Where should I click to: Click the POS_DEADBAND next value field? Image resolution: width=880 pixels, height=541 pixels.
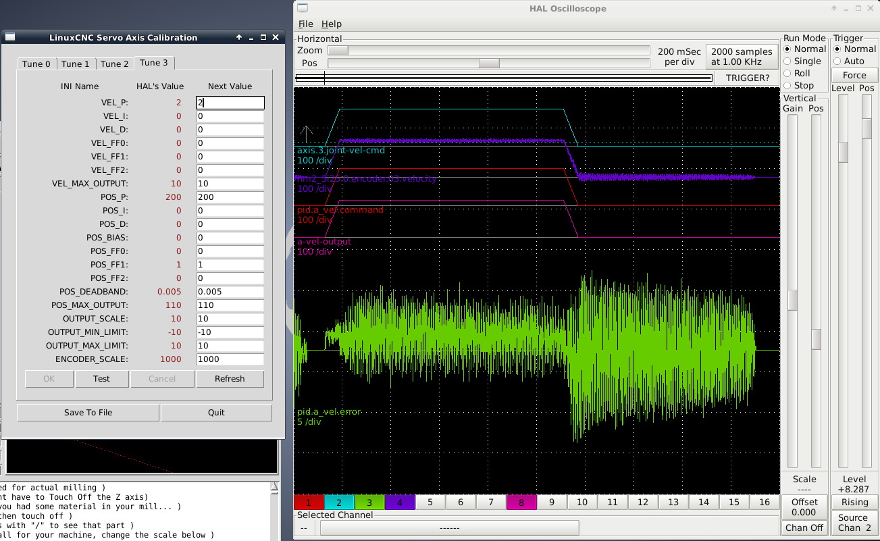click(x=230, y=292)
